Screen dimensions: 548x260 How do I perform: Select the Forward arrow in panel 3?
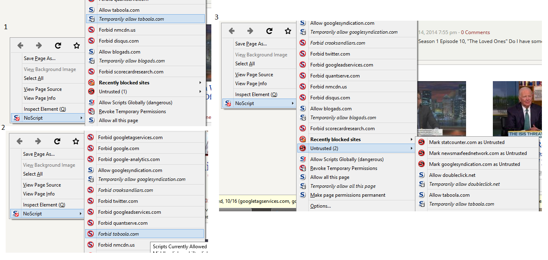click(x=250, y=31)
